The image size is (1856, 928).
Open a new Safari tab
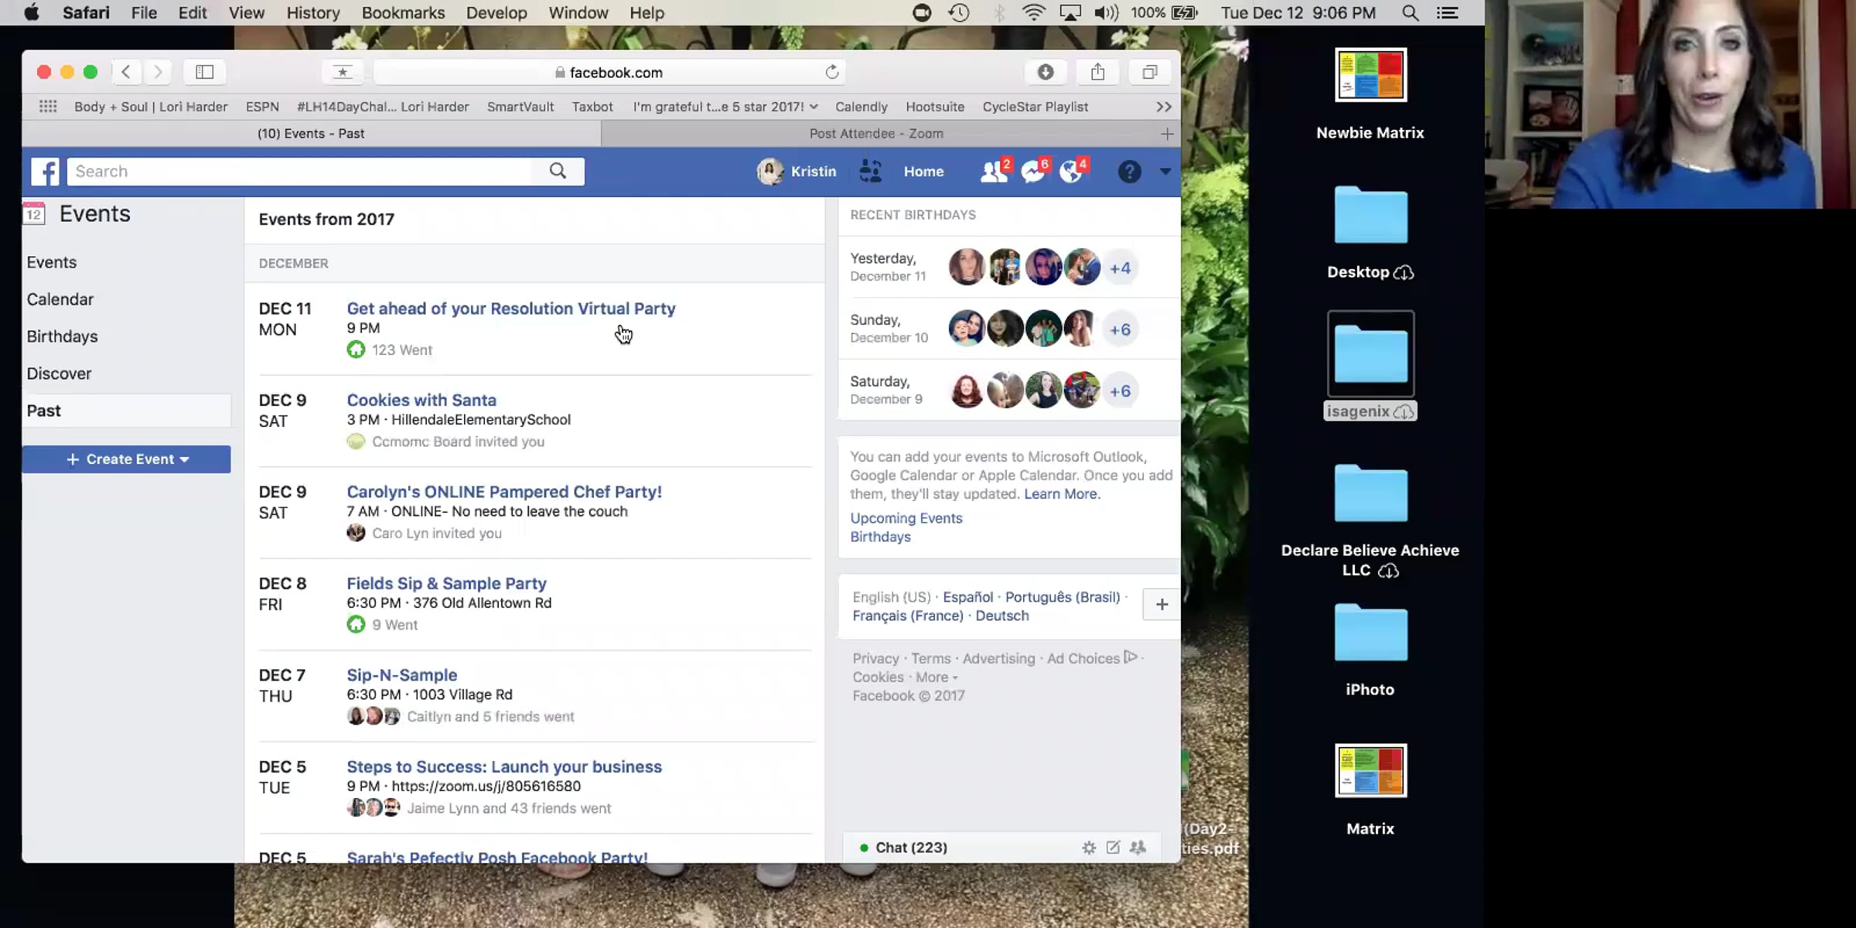(1167, 134)
